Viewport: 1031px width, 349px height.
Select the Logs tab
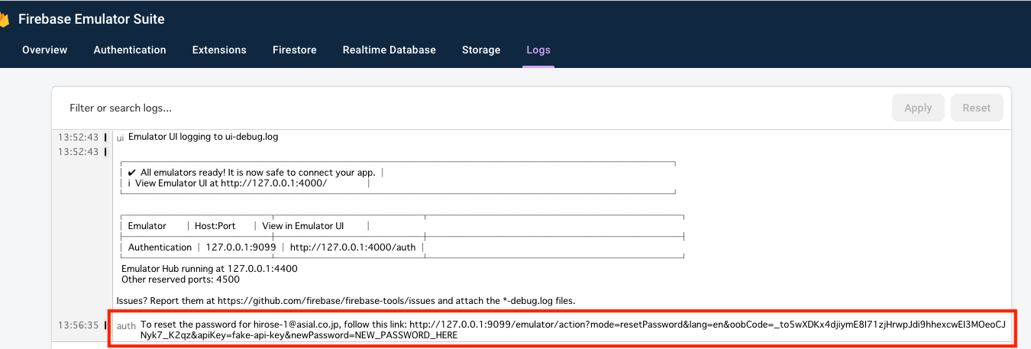[x=538, y=50]
